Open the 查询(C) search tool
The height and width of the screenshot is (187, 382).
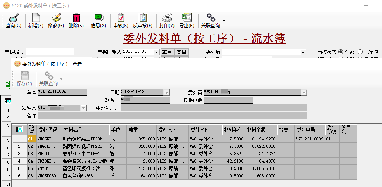[x=14, y=21]
